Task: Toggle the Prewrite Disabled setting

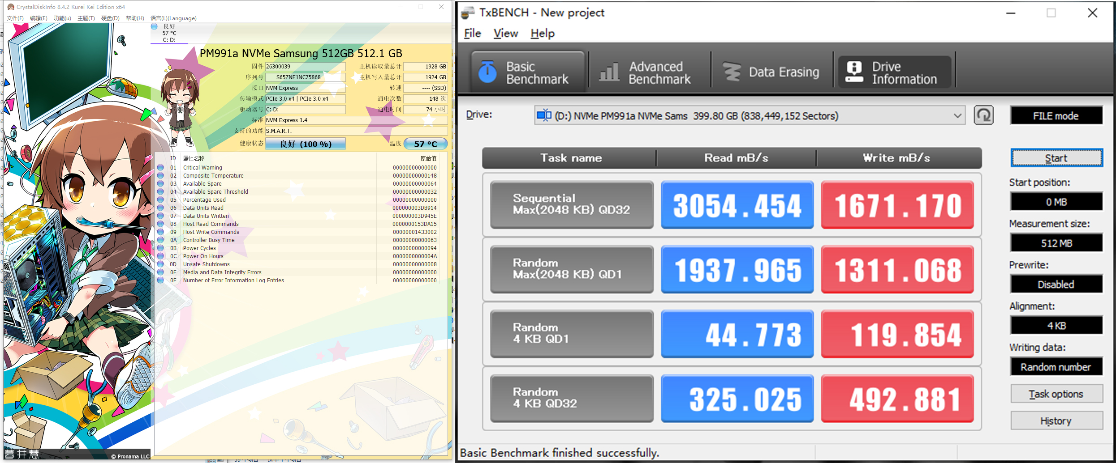Action: coord(1056,285)
